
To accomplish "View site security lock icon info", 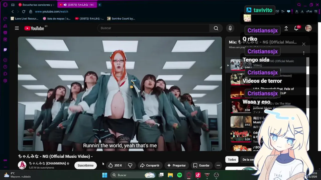I will 31,11.
